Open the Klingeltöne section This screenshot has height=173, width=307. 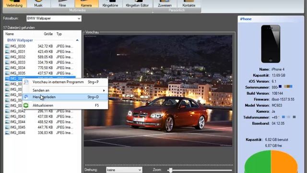(x=110, y=4)
